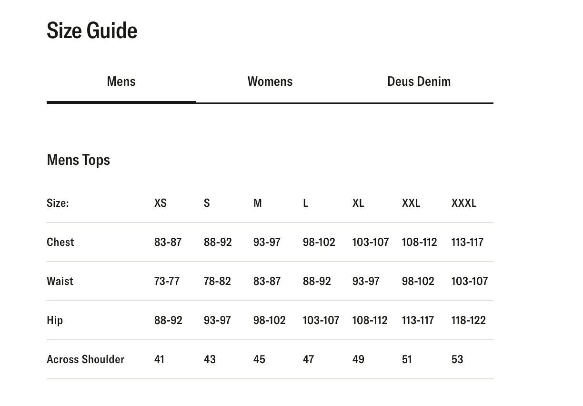Select the S waist value 78-82
This screenshot has height=406, width=583.
coord(217,281)
